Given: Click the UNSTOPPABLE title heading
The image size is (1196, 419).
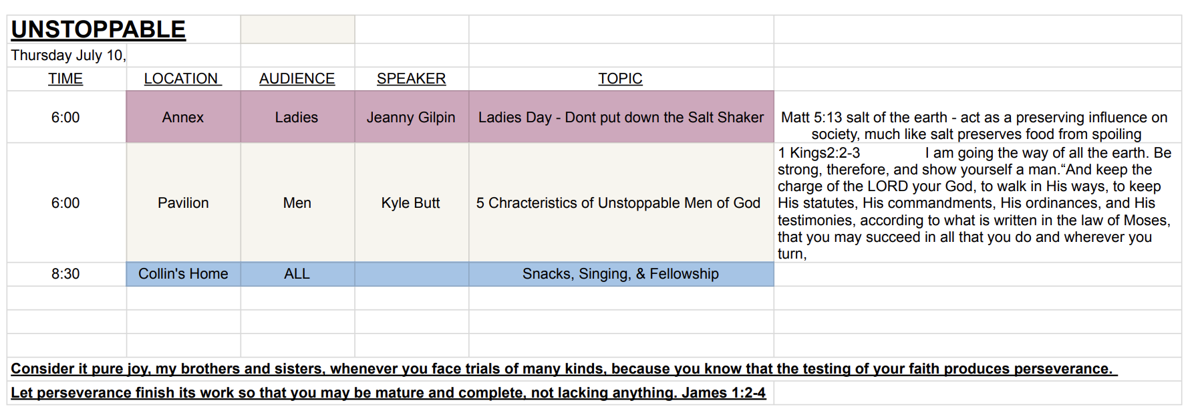Looking at the screenshot, I should [98, 30].
